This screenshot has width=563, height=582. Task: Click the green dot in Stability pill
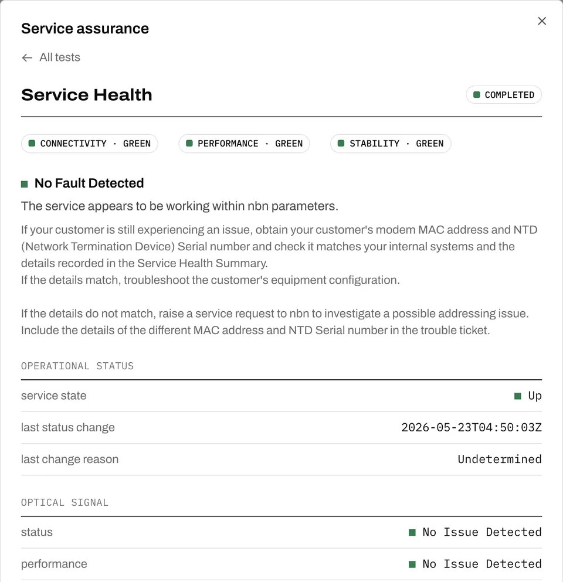[x=341, y=143]
